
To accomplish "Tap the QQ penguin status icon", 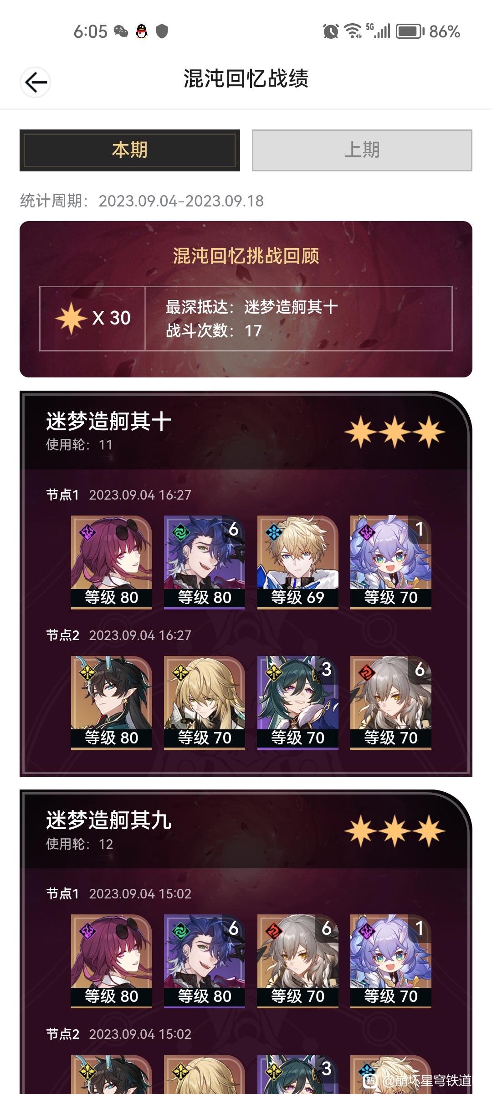I will (142, 31).
